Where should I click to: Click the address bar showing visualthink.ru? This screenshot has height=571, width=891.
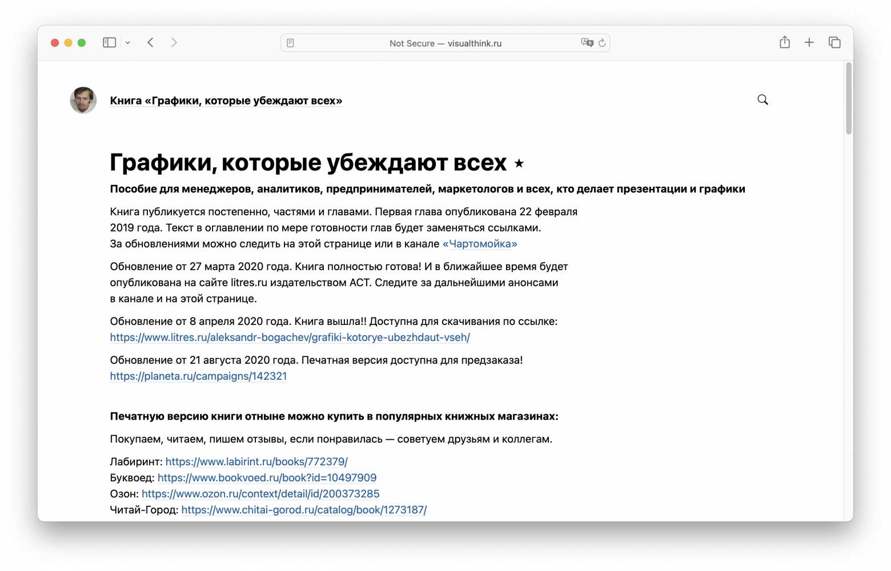click(x=445, y=43)
